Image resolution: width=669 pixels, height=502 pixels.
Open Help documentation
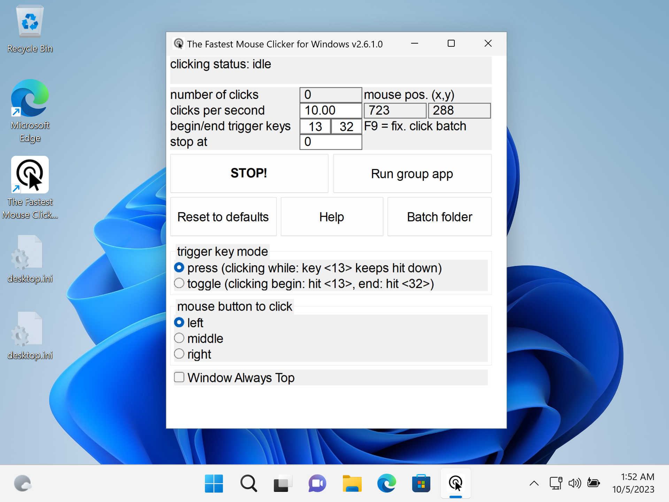coord(331,217)
